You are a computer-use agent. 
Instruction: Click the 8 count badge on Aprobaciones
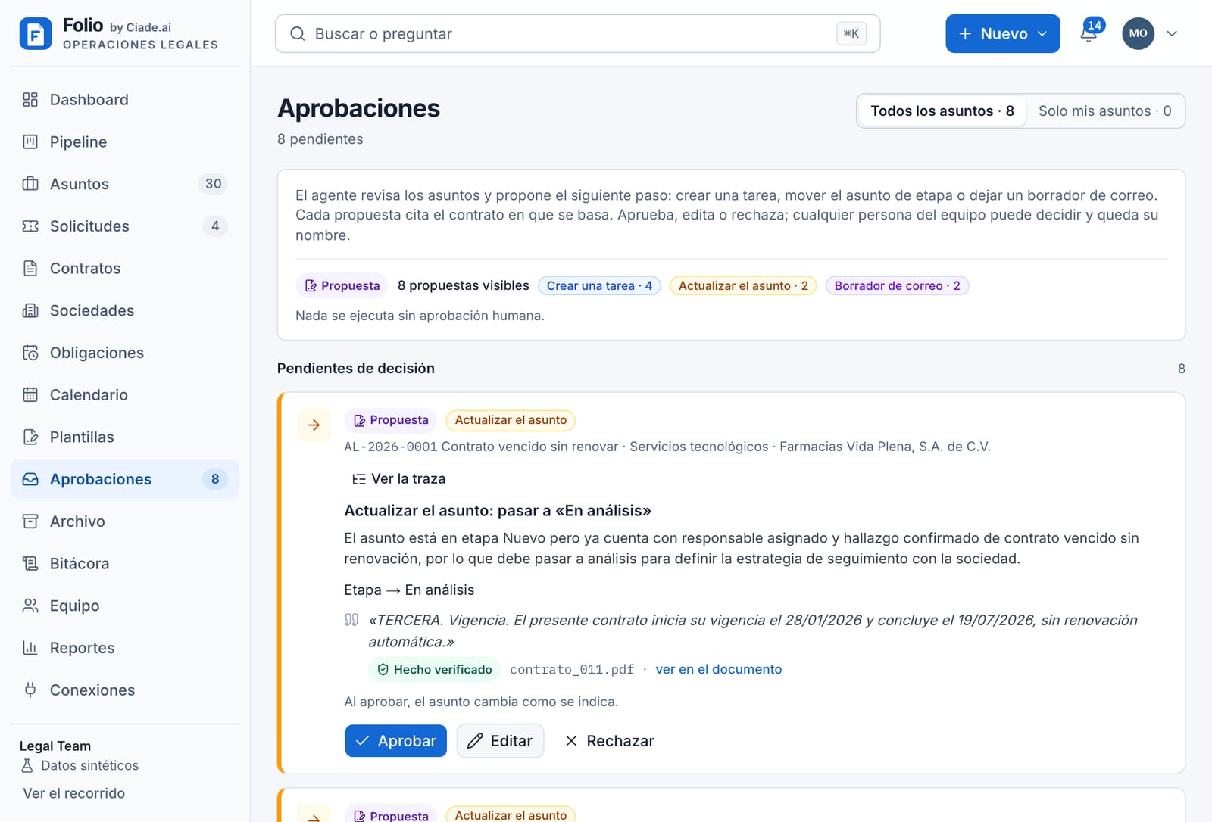click(x=215, y=479)
